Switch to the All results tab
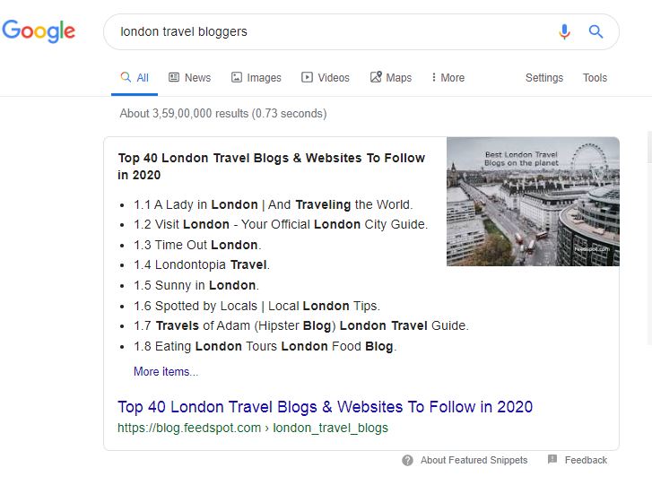Screen dimensions: 652x485 coord(135,78)
